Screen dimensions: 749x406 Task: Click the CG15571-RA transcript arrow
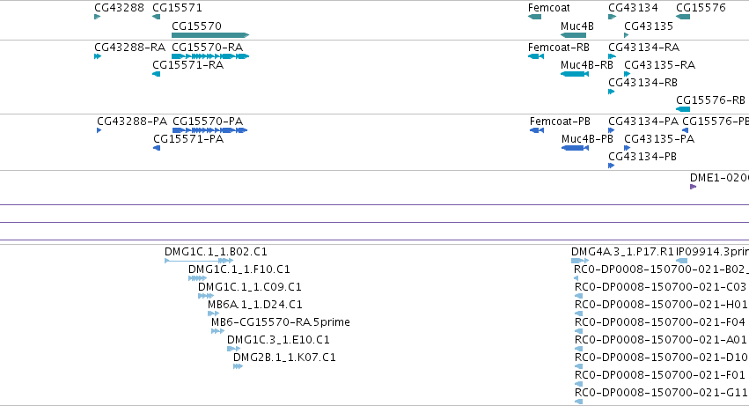click(156, 74)
